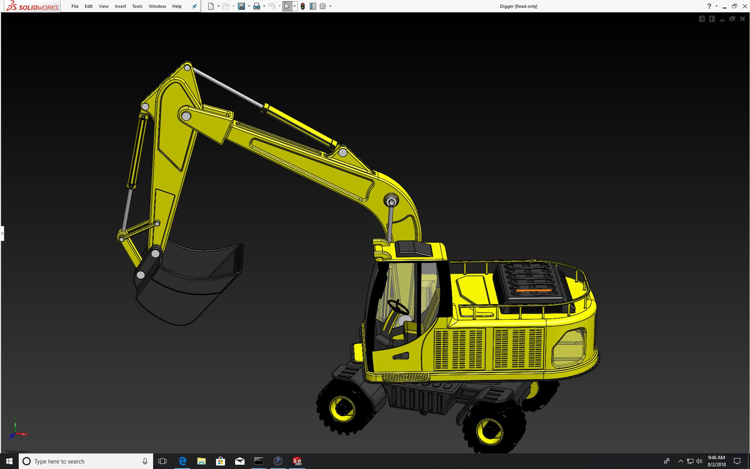Click the SolidWorks logo

32,6
